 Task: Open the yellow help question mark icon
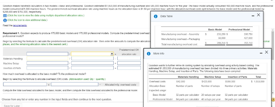[273, 100]
